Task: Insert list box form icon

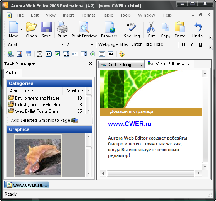Action: (x=84, y=54)
